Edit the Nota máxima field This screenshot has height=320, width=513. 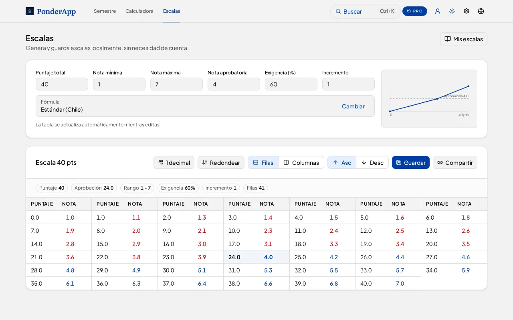176,84
